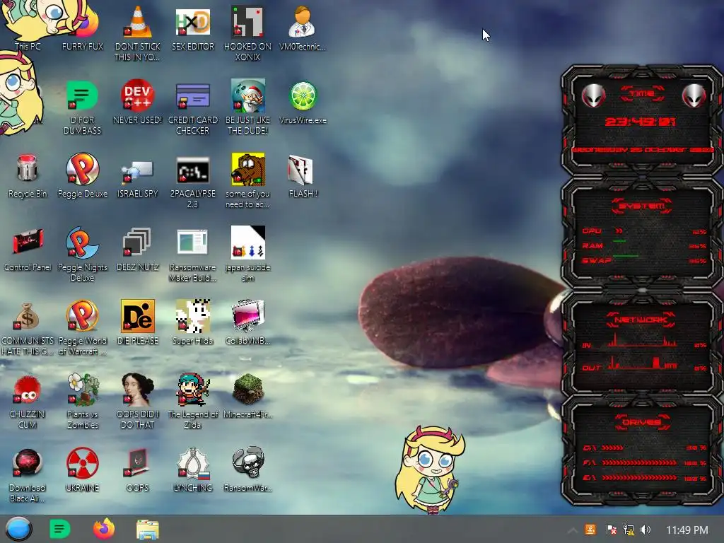Click the right alien head logo
The width and height of the screenshot is (724, 543).
(x=694, y=95)
